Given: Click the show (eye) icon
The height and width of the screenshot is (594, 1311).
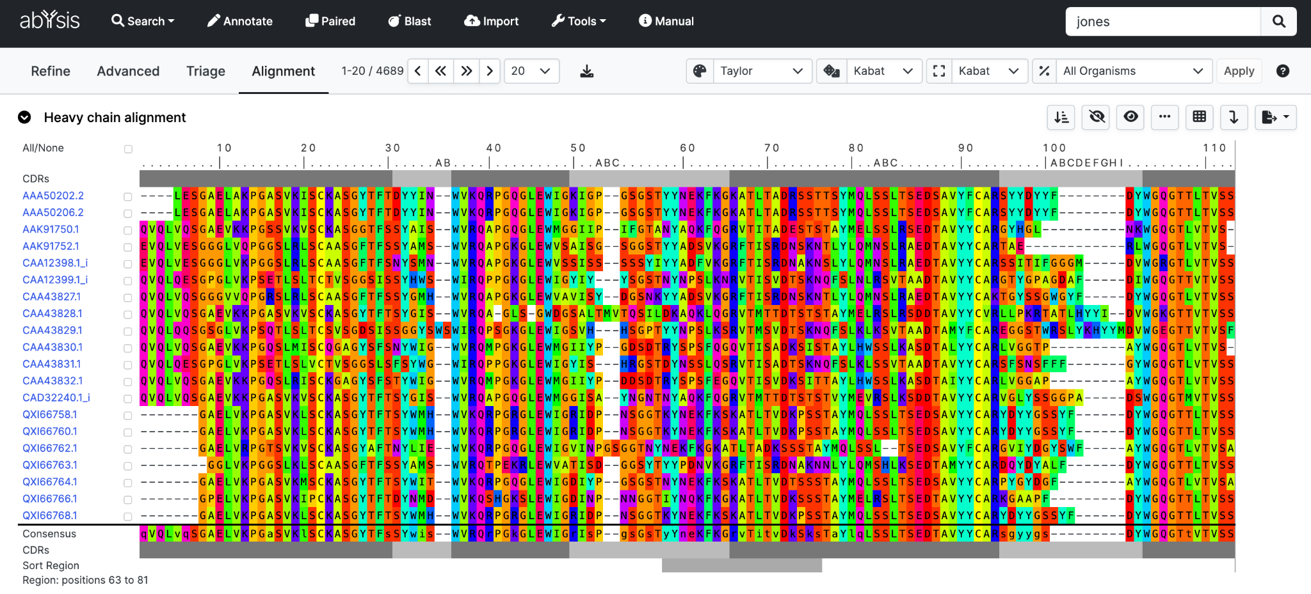Looking at the screenshot, I should [x=1131, y=117].
